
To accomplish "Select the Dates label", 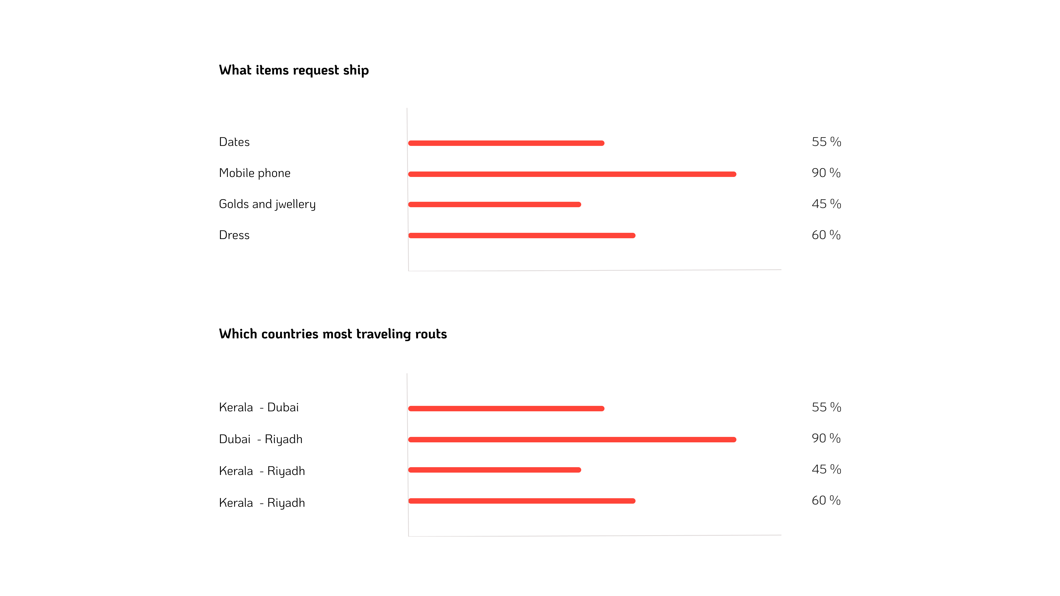I will pos(234,142).
